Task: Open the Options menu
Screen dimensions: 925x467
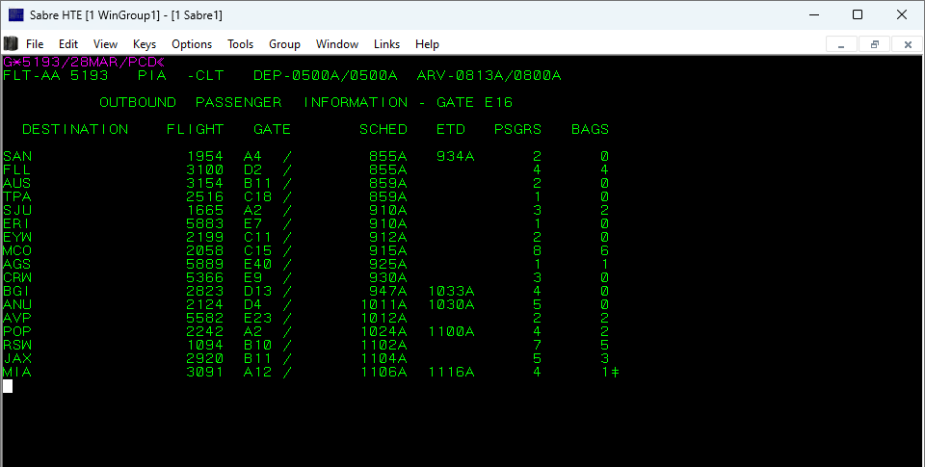Action: 192,44
